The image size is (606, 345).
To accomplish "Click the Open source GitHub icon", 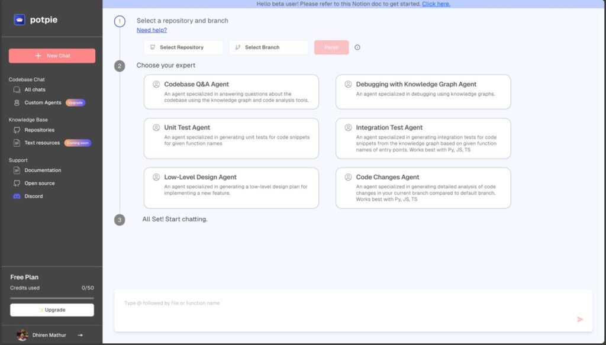I will (17, 183).
